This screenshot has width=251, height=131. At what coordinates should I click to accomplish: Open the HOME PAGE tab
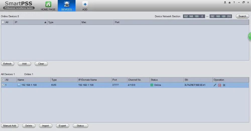[48, 6]
